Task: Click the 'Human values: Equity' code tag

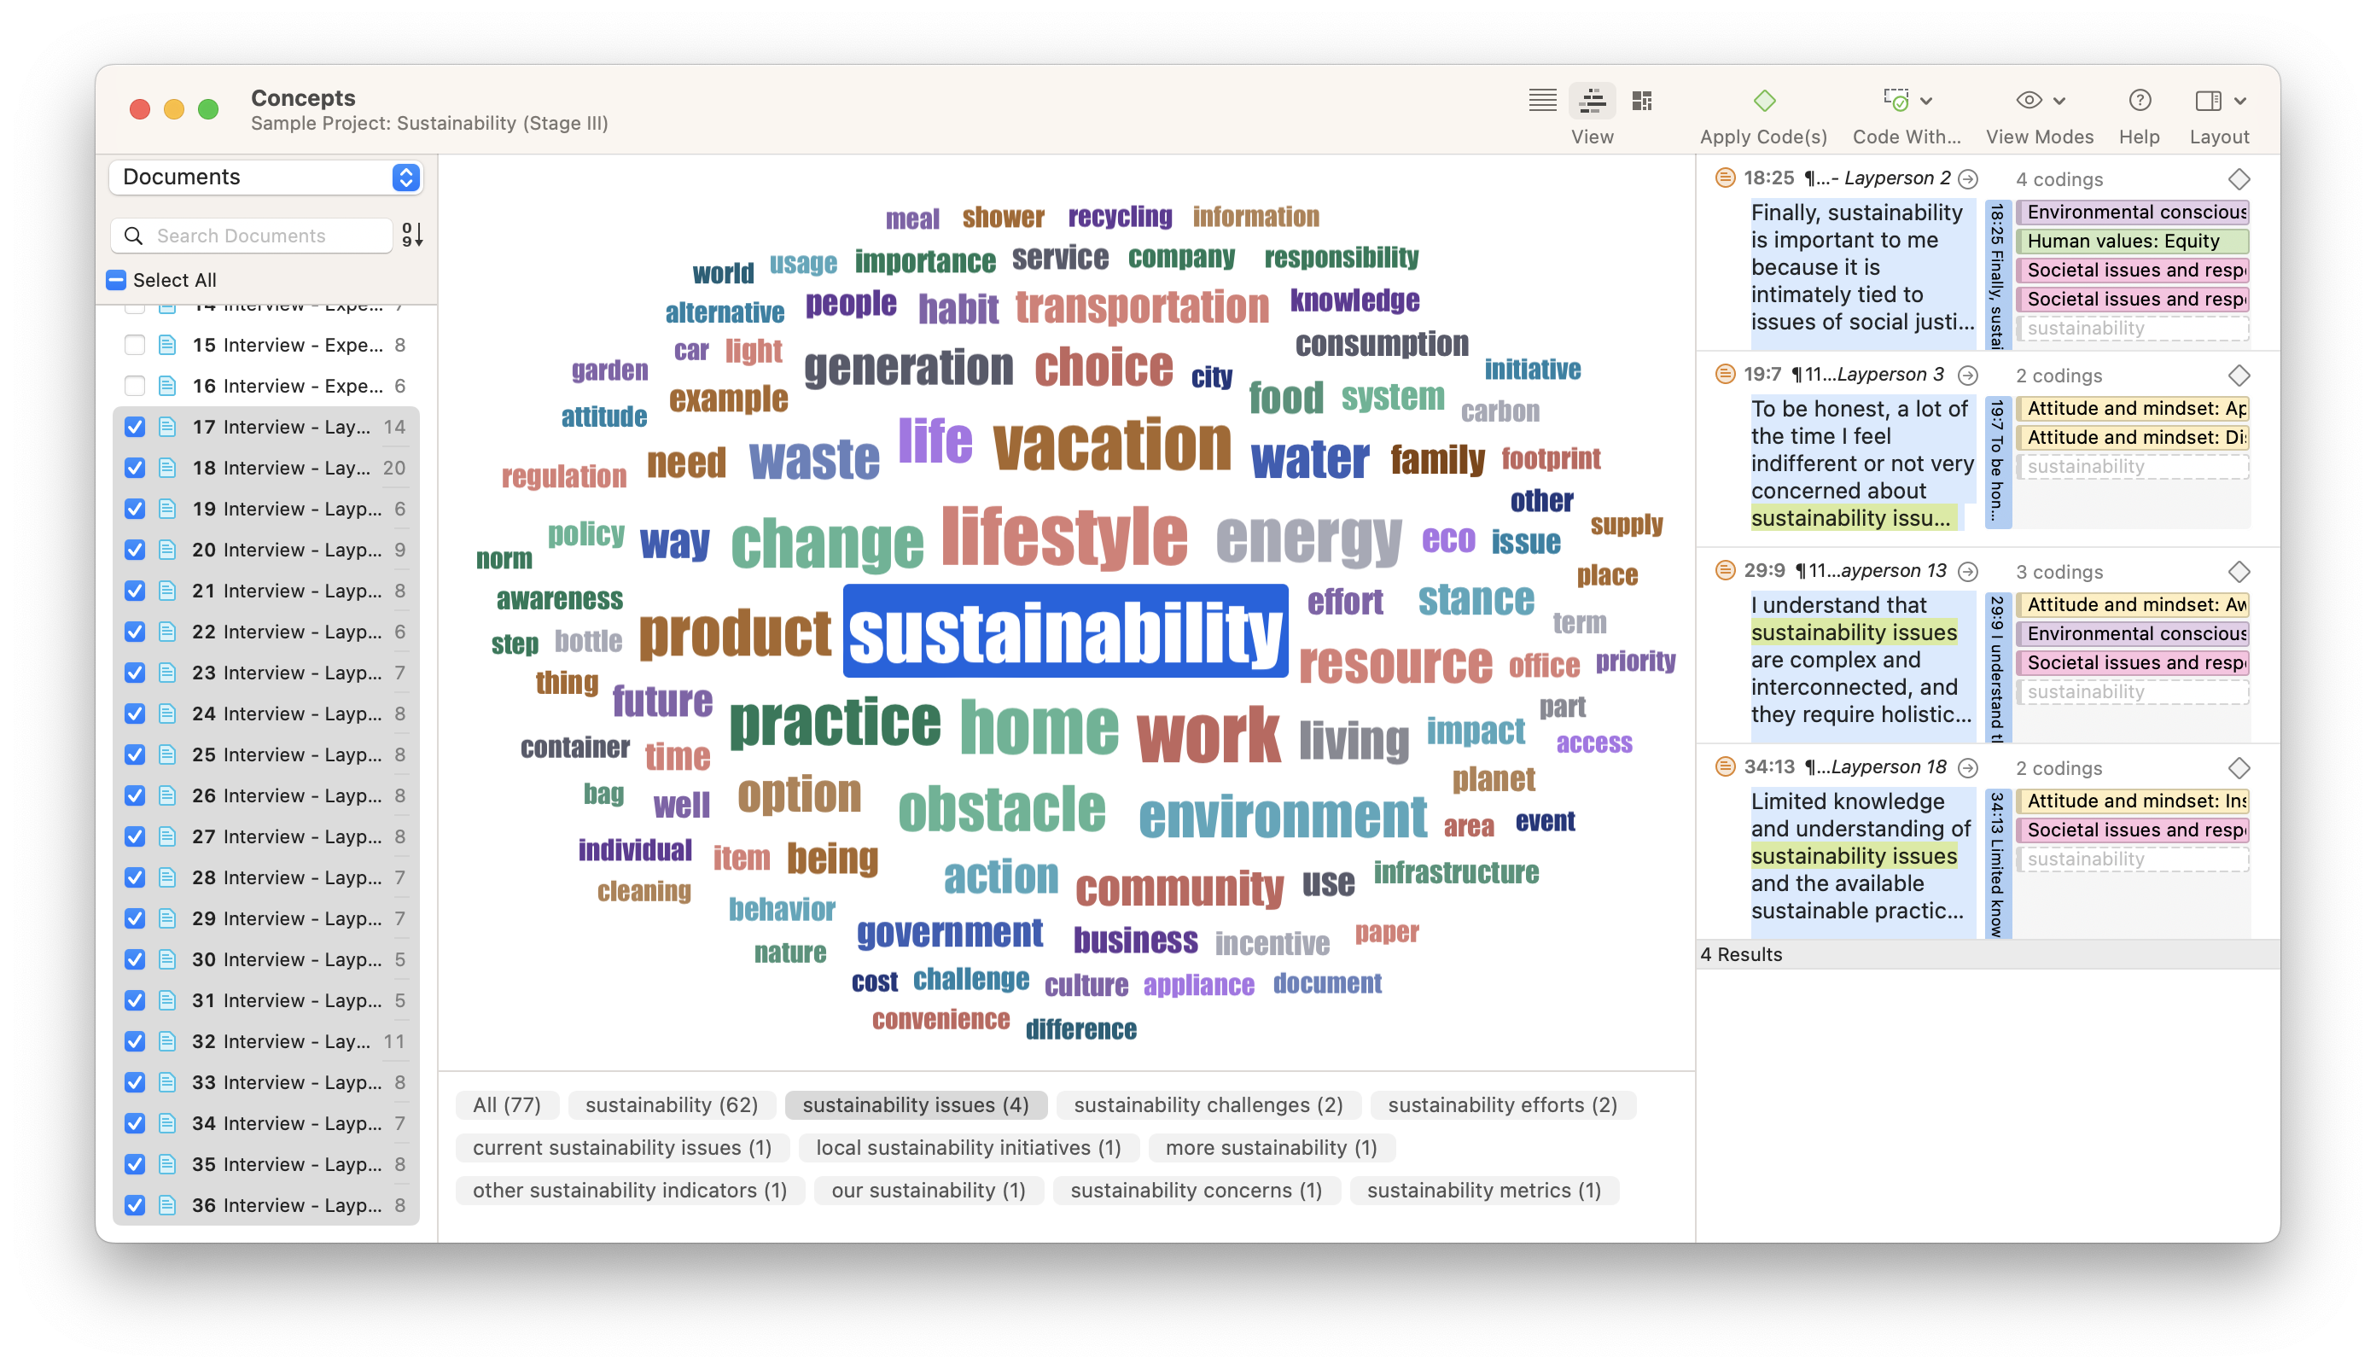Action: click(x=2130, y=241)
